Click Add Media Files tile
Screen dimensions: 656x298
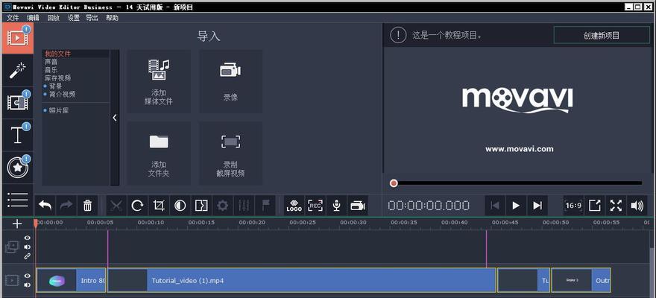[159, 81]
